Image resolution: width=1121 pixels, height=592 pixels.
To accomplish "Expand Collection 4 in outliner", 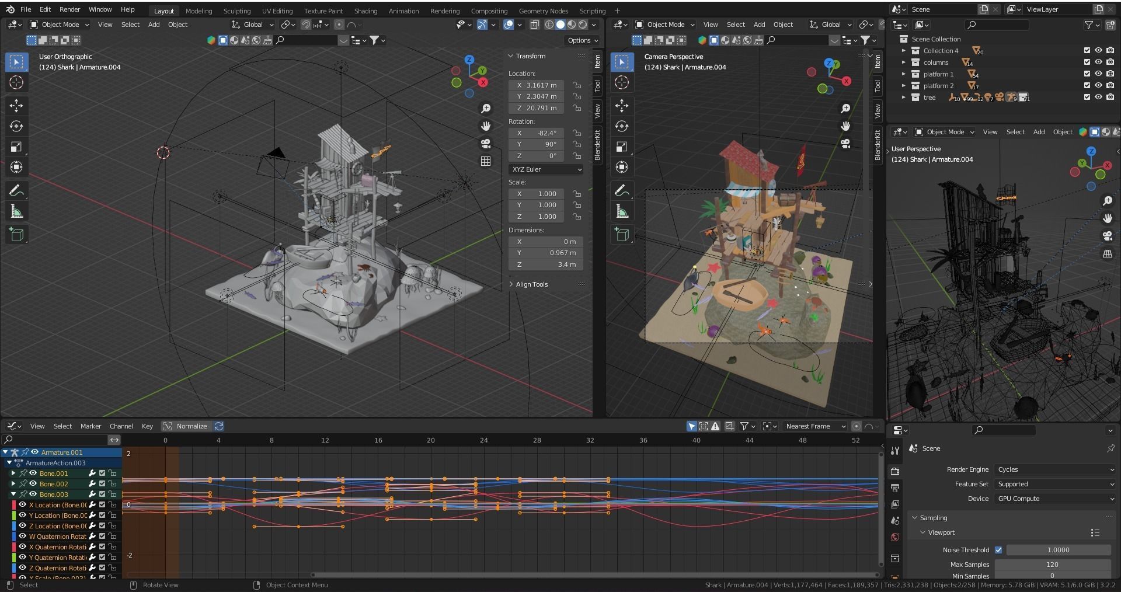I will point(904,51).
